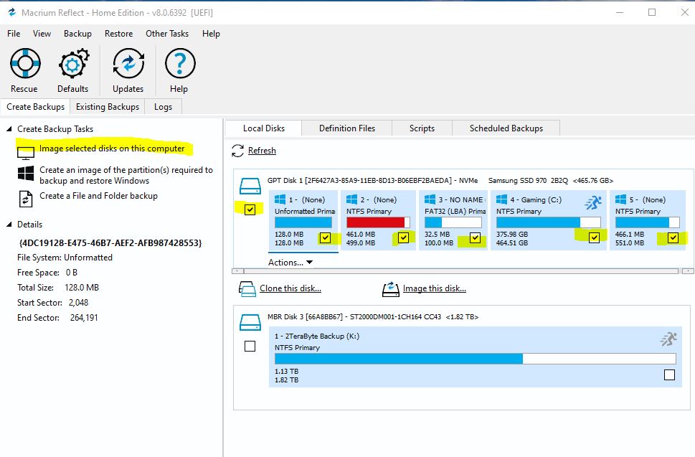Open Defaults gear icon
The image size is (695, 457).
72,64
